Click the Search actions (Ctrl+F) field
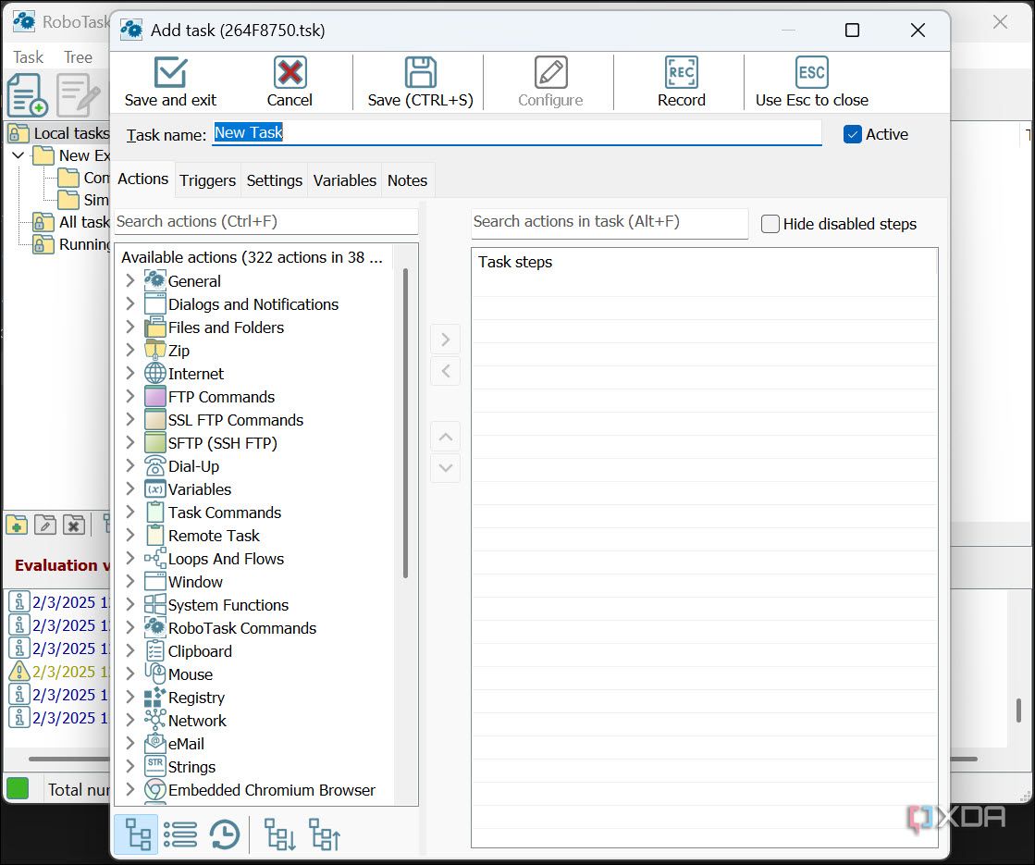The height and width of the screenshot is (865, 1035). coord(266,222)
